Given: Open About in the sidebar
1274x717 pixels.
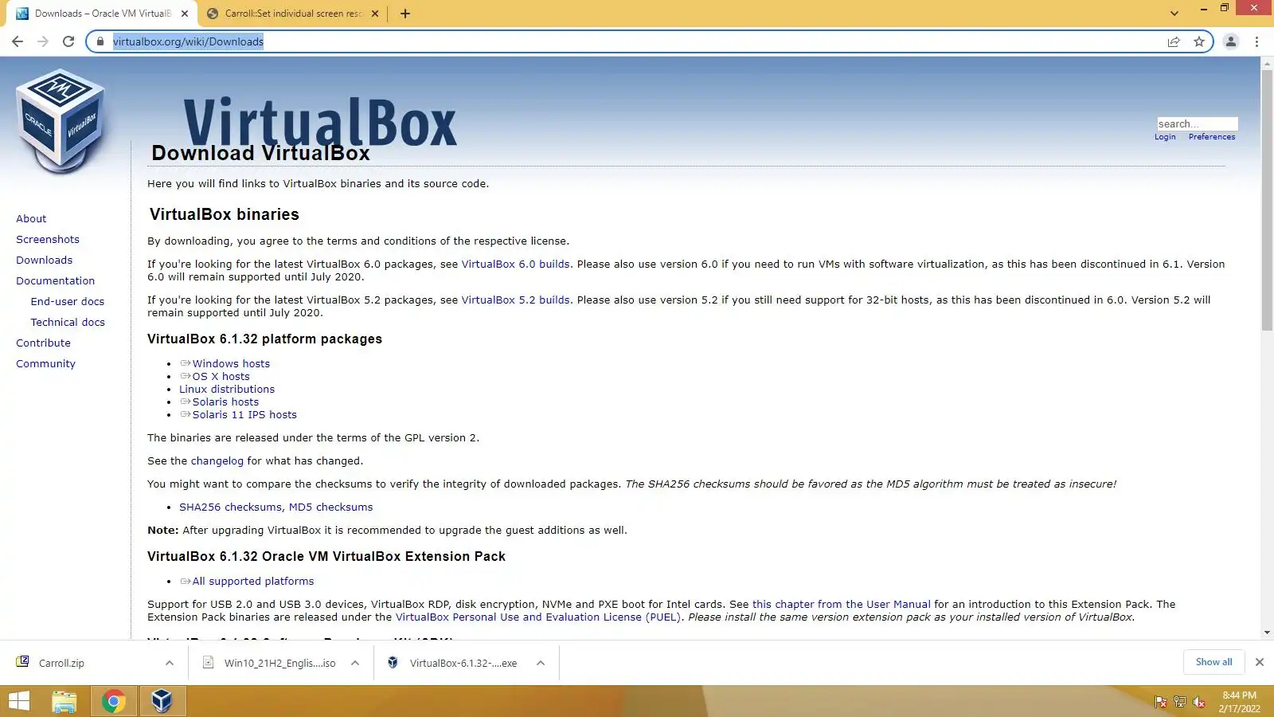Looking at the screenshot, I should click(x=31, y=218).
